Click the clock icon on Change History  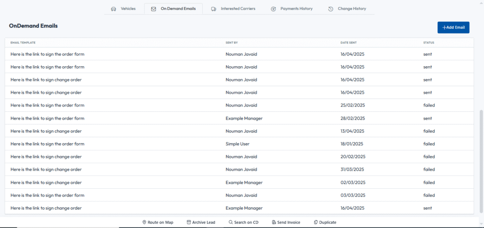[x=330, y=9]
